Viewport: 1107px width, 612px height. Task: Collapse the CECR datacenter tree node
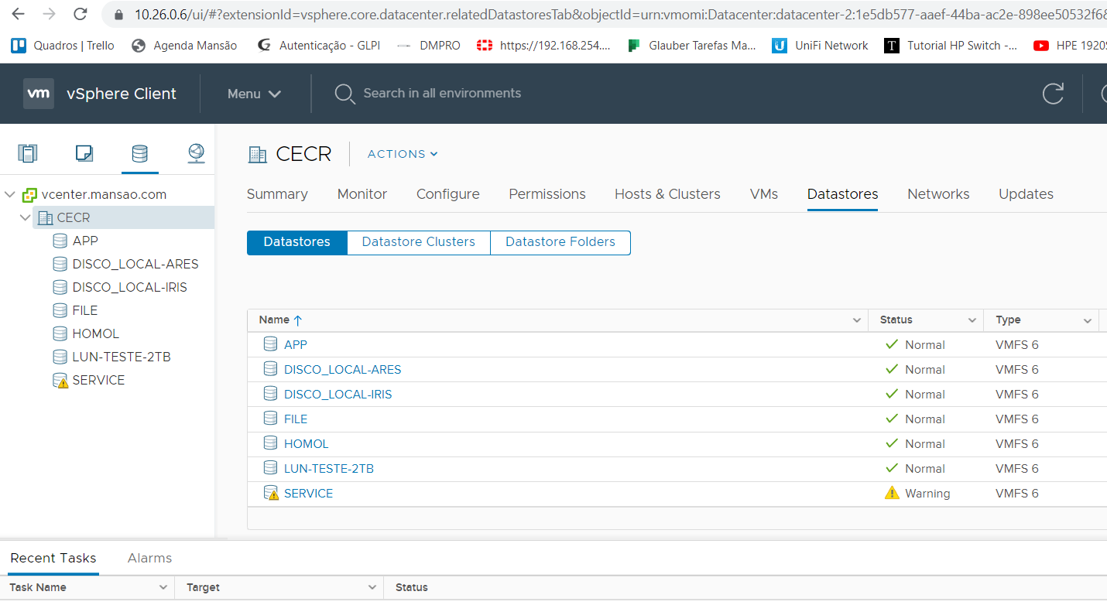point(26,218)
